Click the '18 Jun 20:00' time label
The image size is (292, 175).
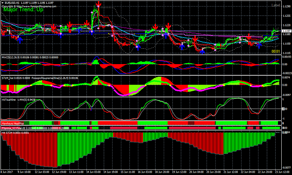tap(162, 172)
